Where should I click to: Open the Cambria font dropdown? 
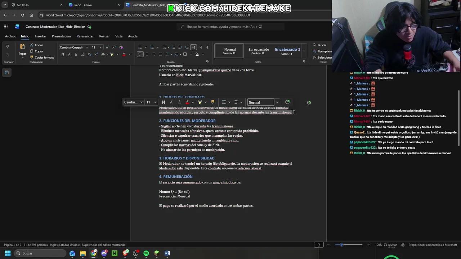point(74,47)
